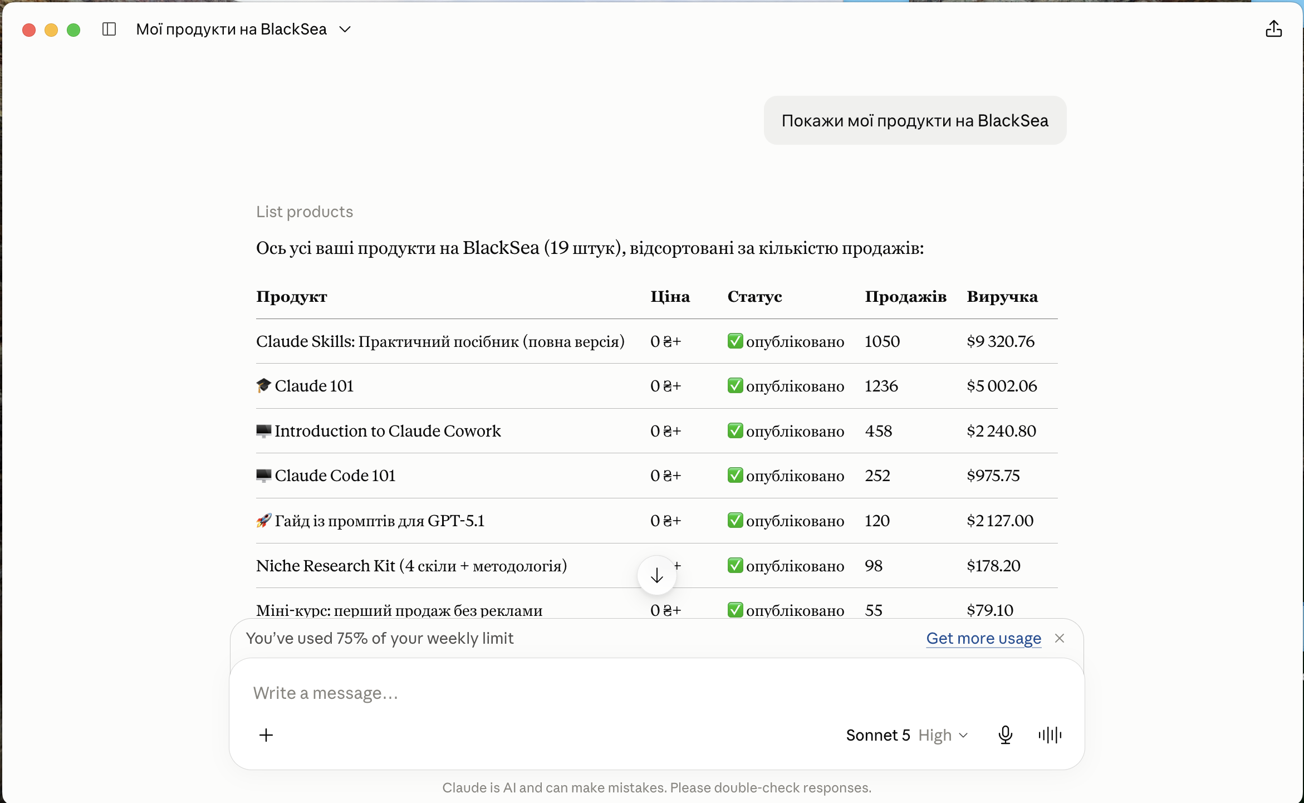Click the sales count 98
Viewport: 1304px width, 803px height.
coord(874,566)
